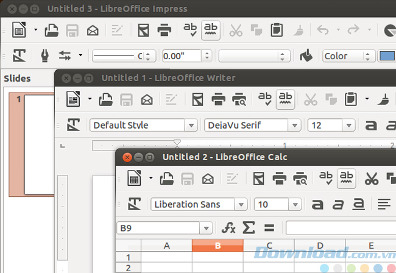Click Page Preview icon in Writer toolbar
The width and height of the screenshot is (396, 273).
pyautogui.click(x=239, y=99)
